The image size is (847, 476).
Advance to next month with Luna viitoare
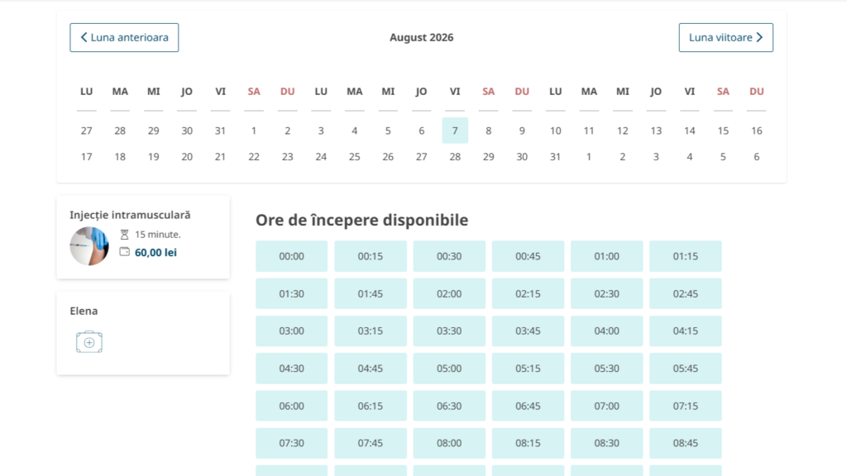click(725, 38)
